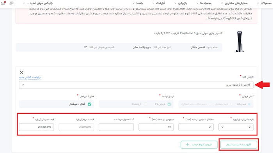The height and width of the screenshot is (153, 273).
Task: Open the سفارش‌های مشتریان menu
Action: pos(234,3)
